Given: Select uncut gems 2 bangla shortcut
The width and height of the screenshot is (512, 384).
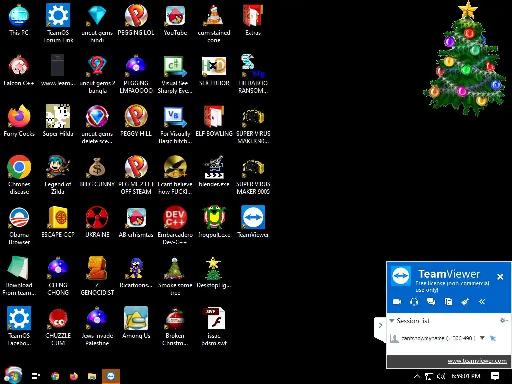Looking at the screenshot, I should point(97,74).
